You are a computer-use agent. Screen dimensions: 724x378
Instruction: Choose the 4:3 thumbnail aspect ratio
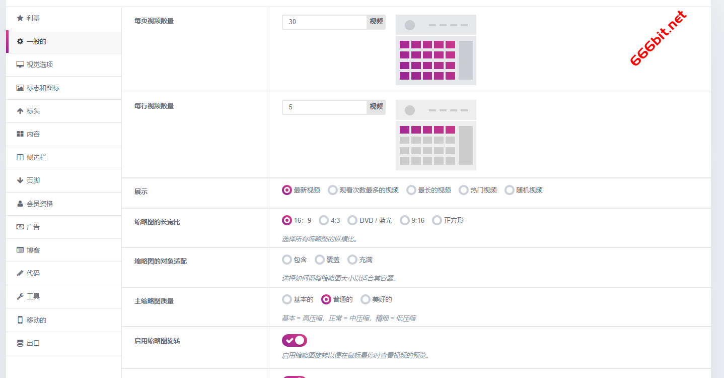[x=324, y=220]
